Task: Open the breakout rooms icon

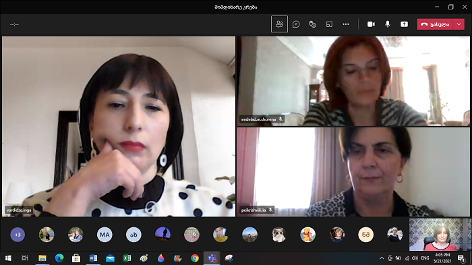Action: (329, 24)
